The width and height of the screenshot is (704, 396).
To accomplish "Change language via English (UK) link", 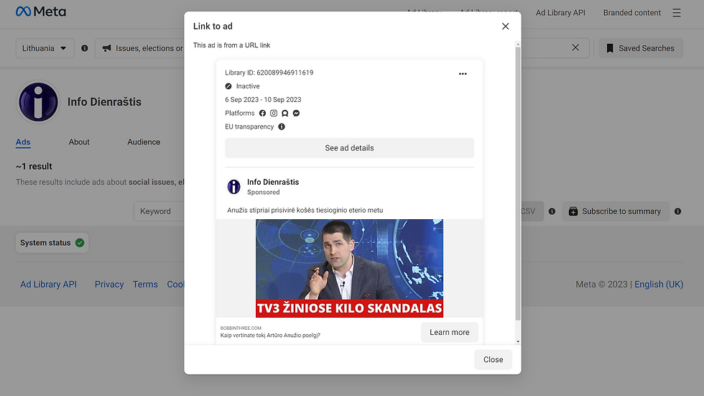I will [x=659, y=284].
